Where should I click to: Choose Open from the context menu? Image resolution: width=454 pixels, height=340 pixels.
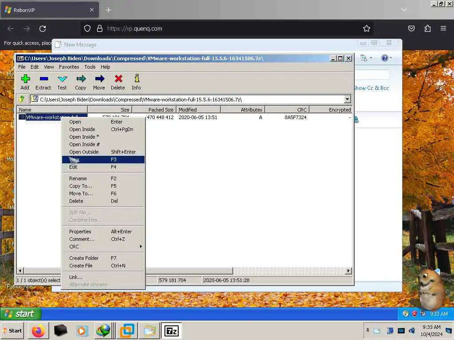click(x=103, y=122)
